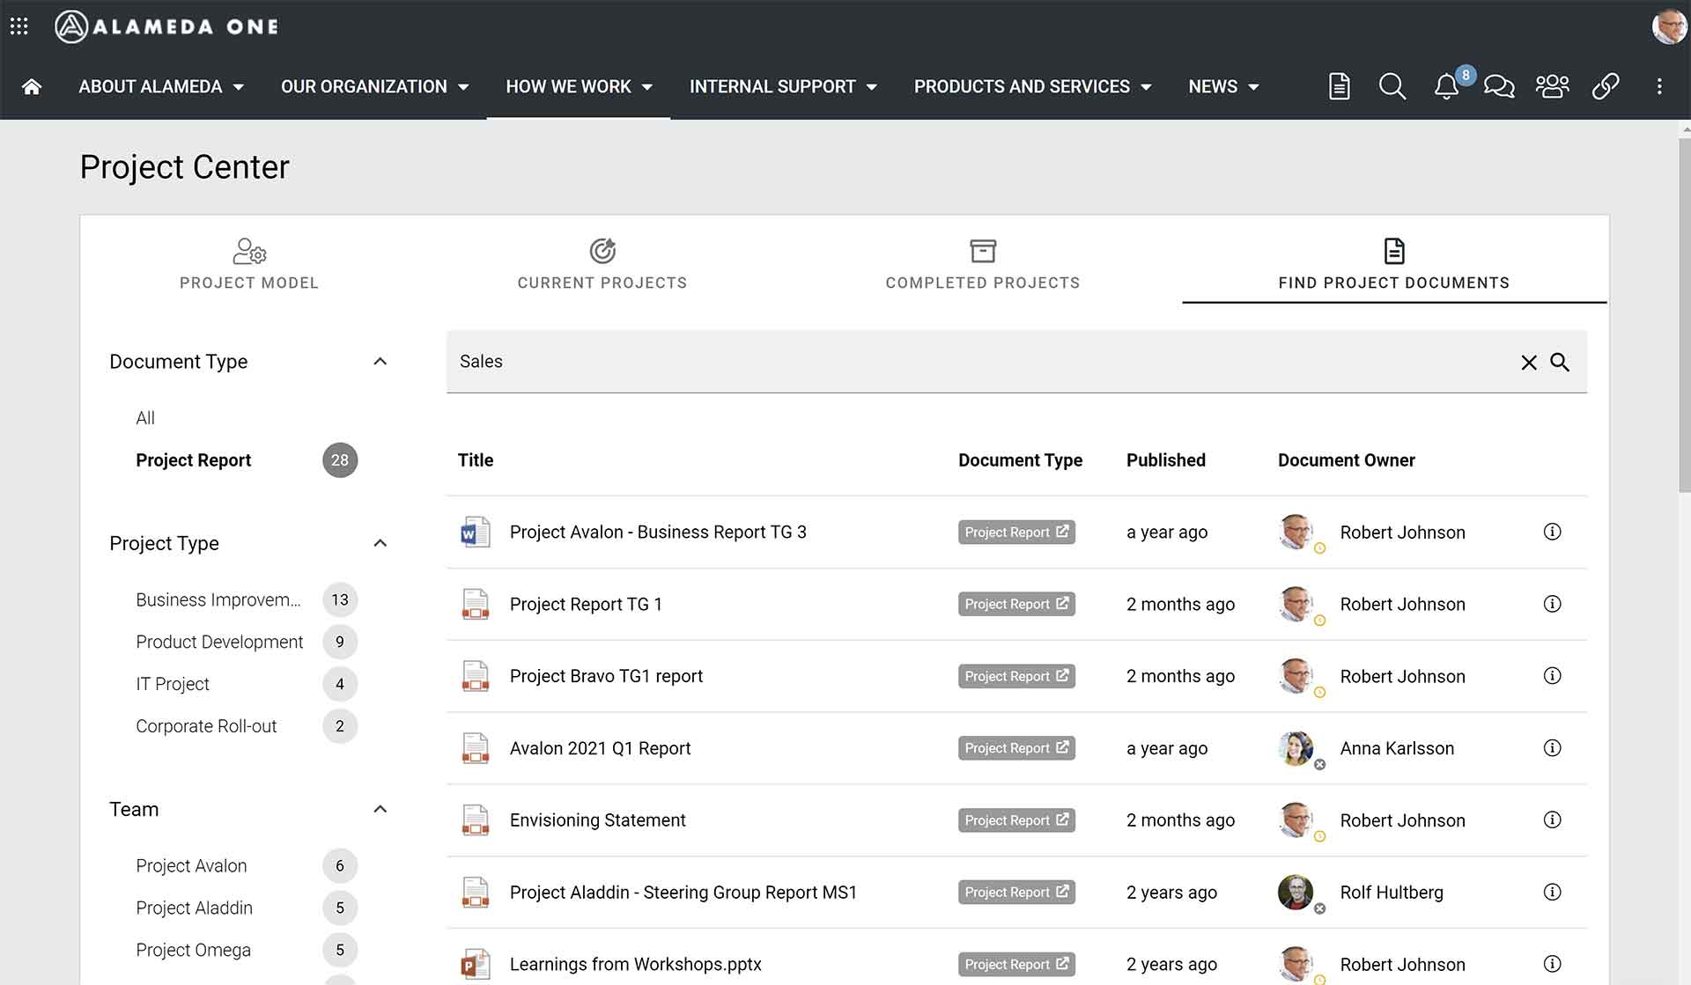Image resolution: width=1691 pixels, height=985 pixels.
Task: Clear the Sales search text
Action: click(1529, 363)
